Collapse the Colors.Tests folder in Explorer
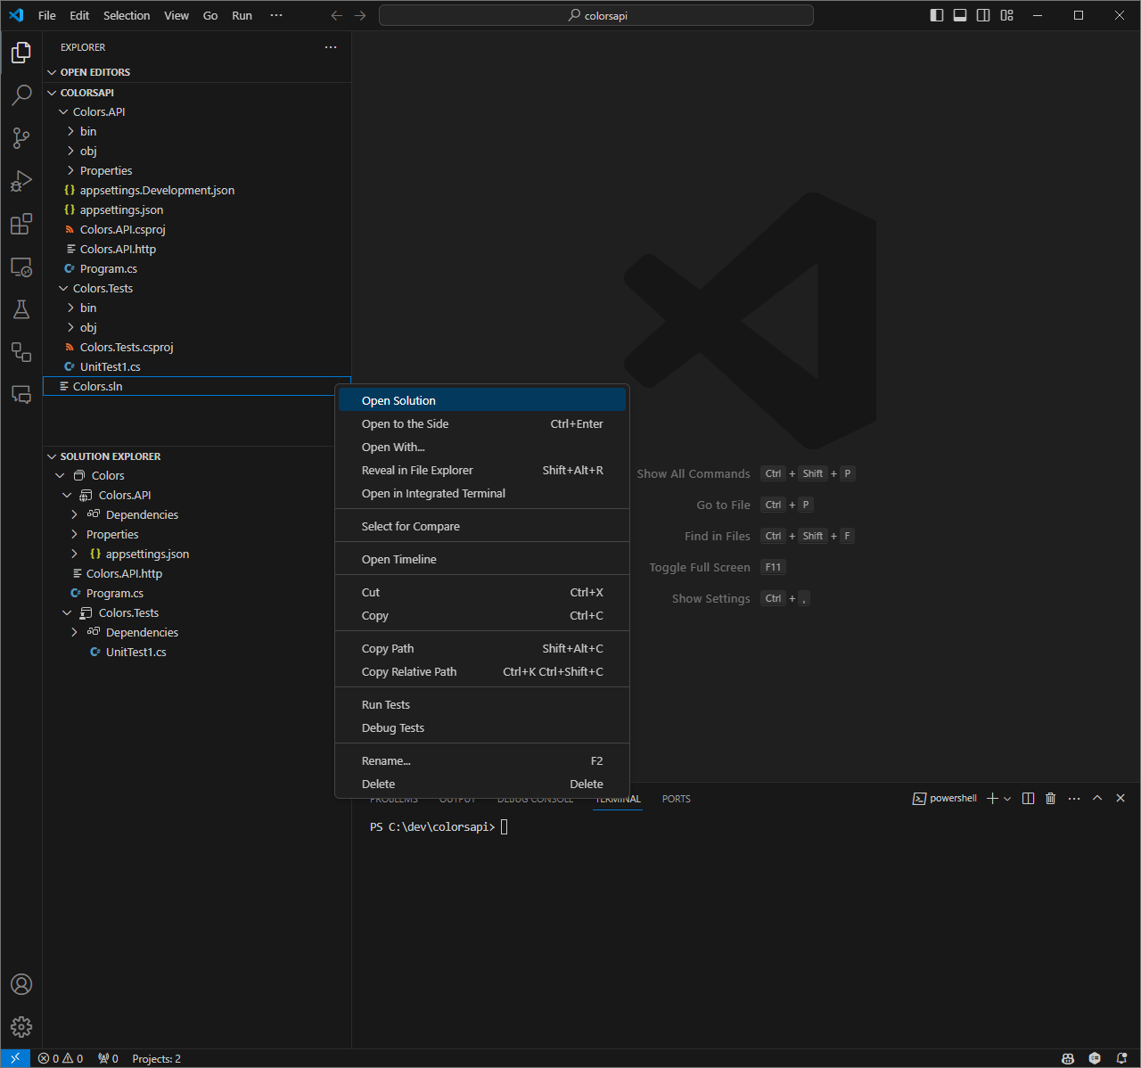The height and width of the screenshot is (1068, 1141). pos(63,289)
